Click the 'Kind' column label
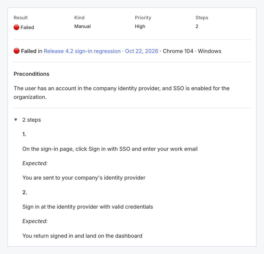The height and width of the screenshot is (254, 264). [x=79, y=18]
